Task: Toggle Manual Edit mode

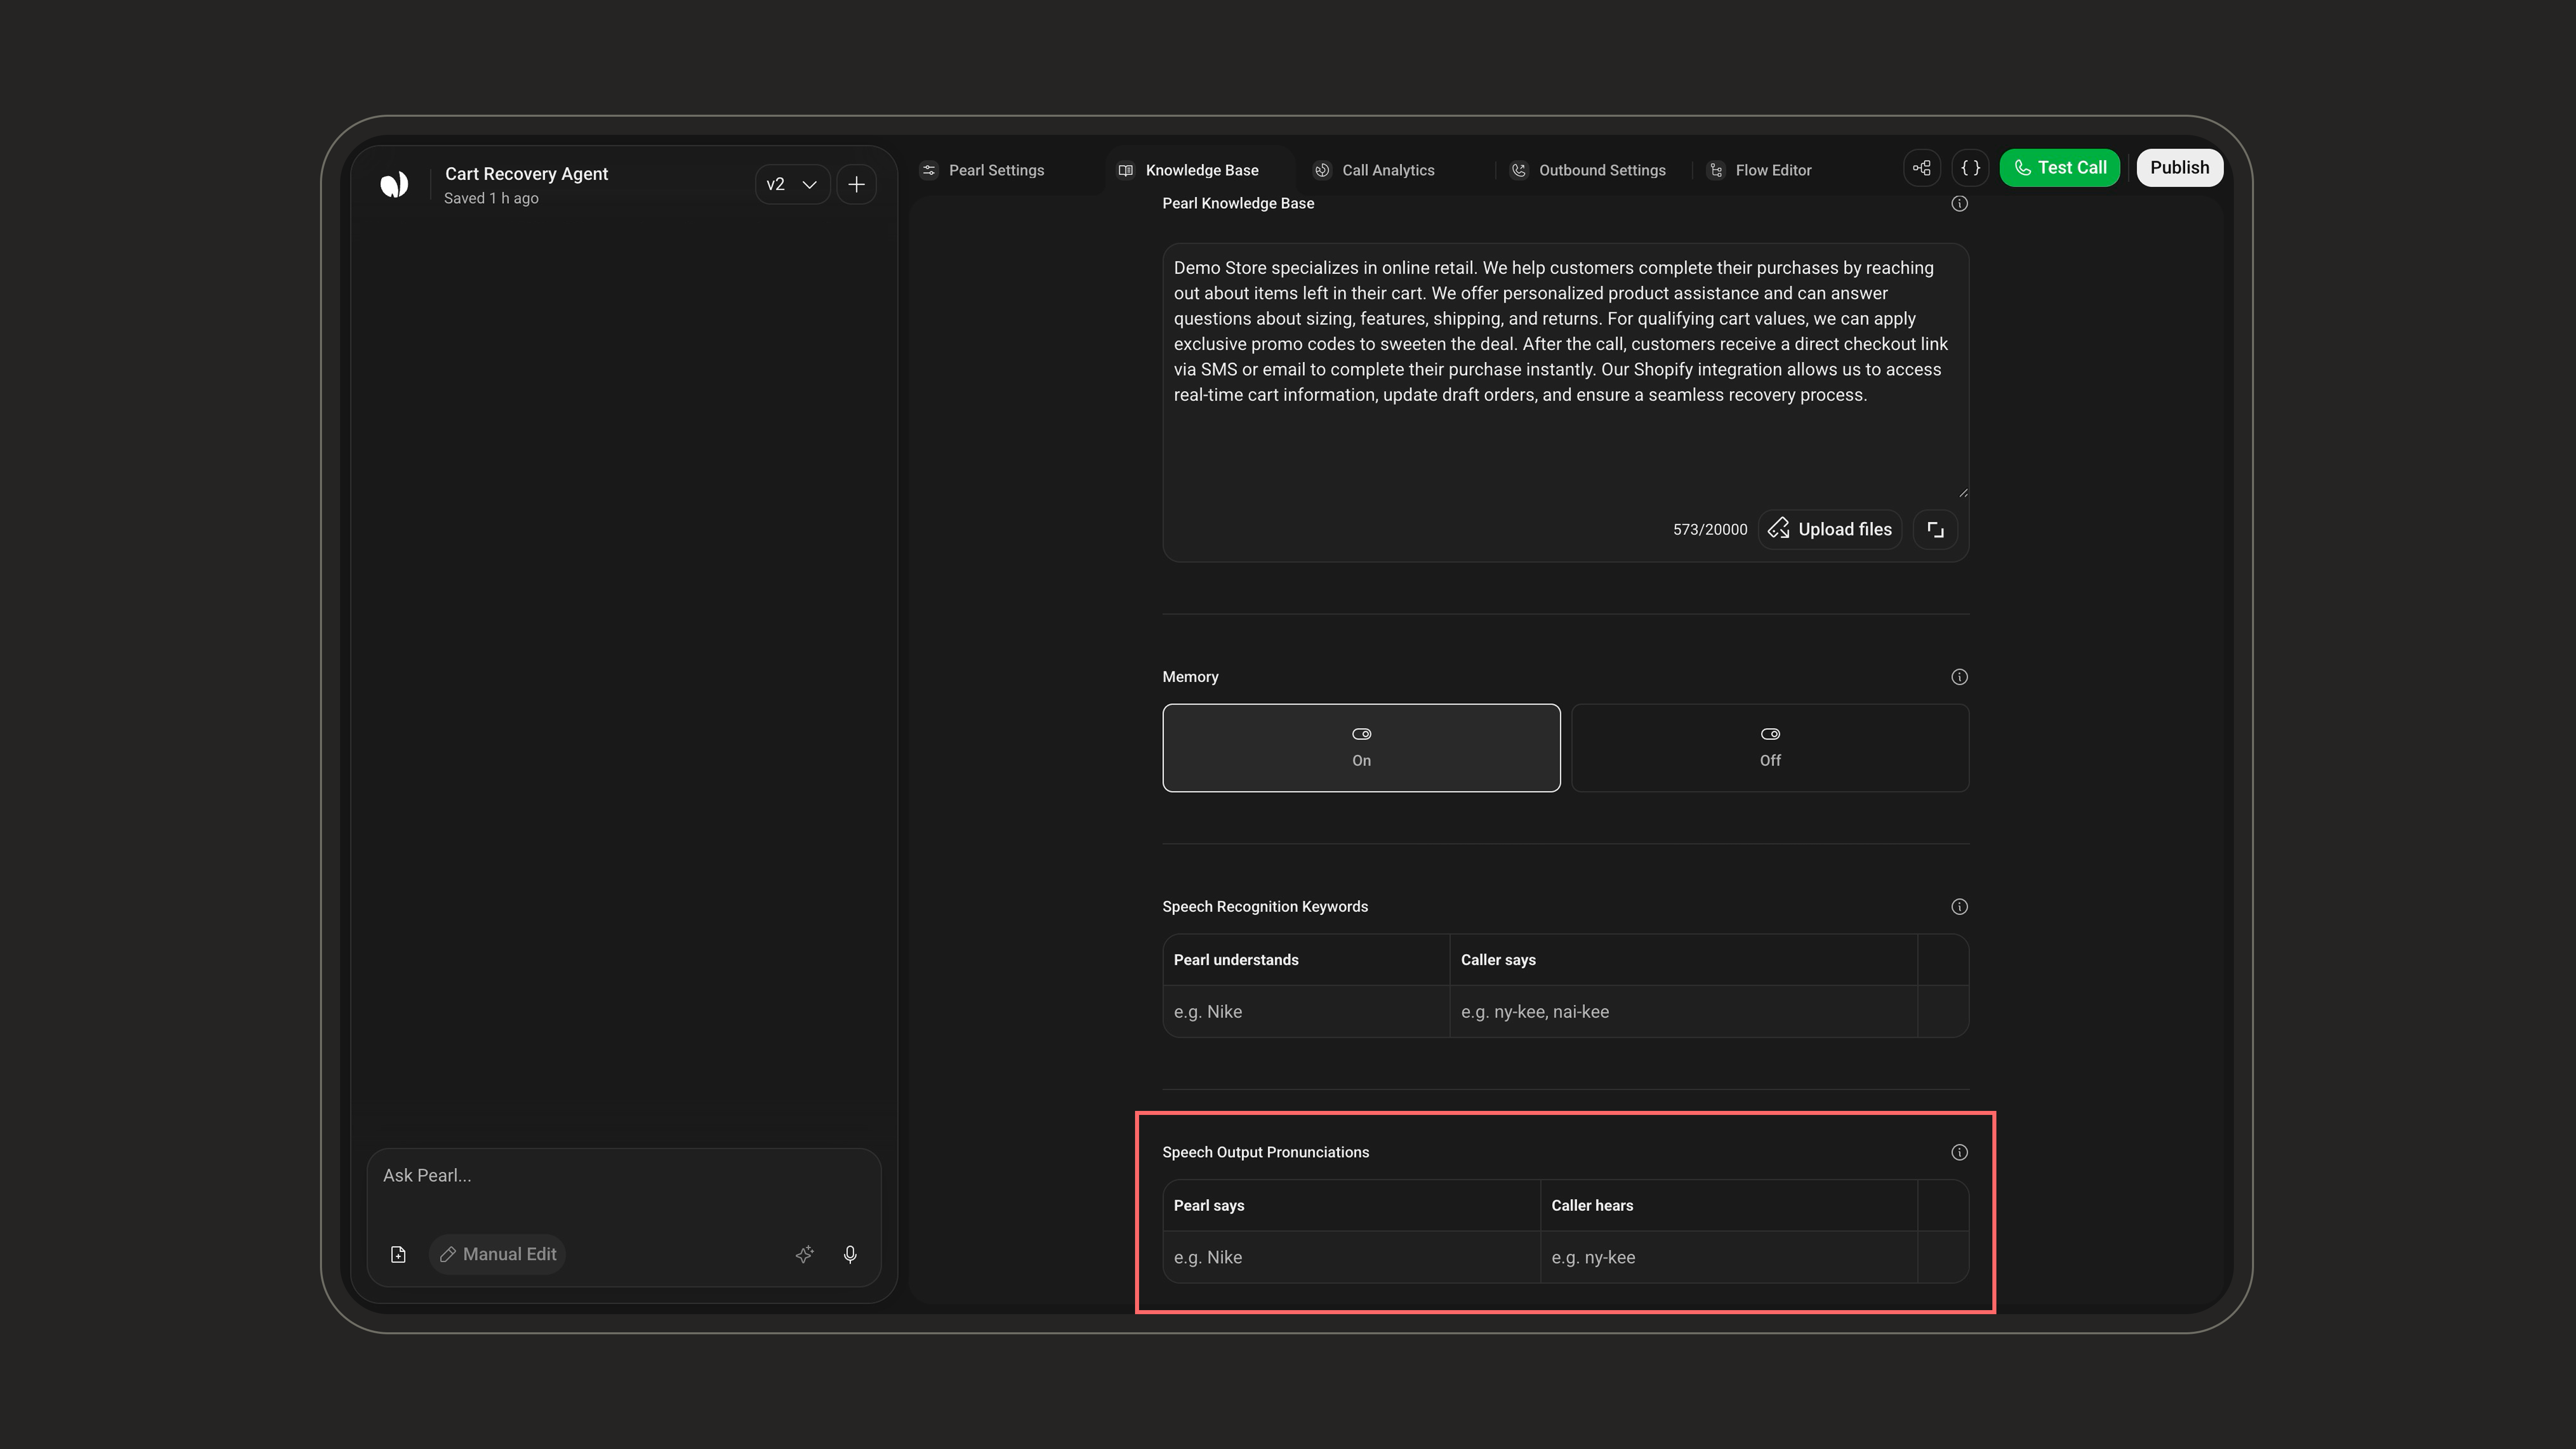Action: pos(498,1254)
